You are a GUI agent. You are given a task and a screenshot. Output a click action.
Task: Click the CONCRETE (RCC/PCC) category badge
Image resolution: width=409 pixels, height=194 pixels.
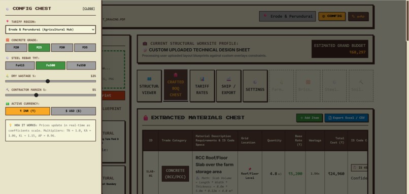tap(175, 174)
